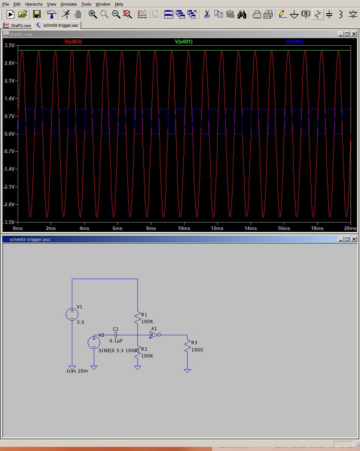
Task: Click the SINE(0 3.3 1000) value text
Action: tap(119, 351)
